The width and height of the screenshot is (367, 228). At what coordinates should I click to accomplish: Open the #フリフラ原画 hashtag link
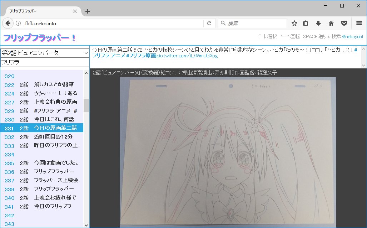141,56
